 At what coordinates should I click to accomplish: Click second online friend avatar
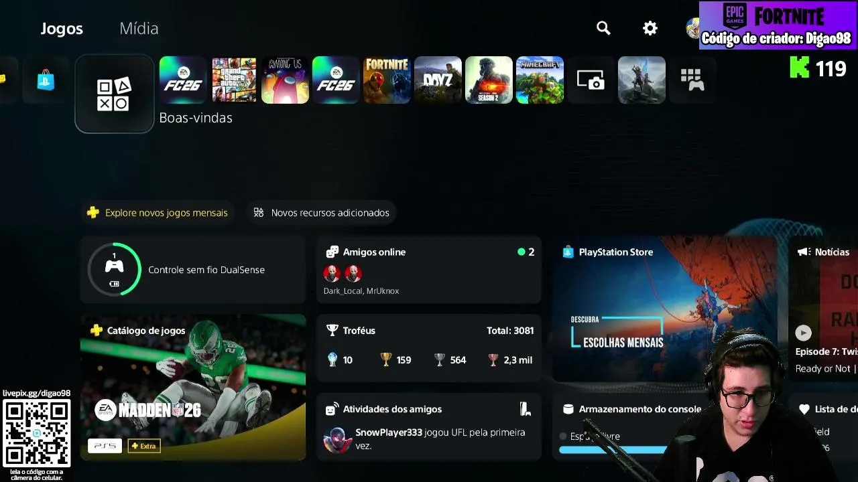click(353, 273)
